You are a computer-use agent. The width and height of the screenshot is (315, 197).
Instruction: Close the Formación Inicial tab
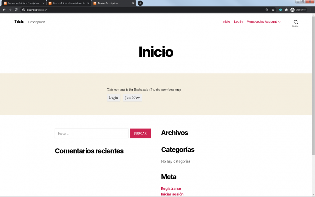pos(43,3)
